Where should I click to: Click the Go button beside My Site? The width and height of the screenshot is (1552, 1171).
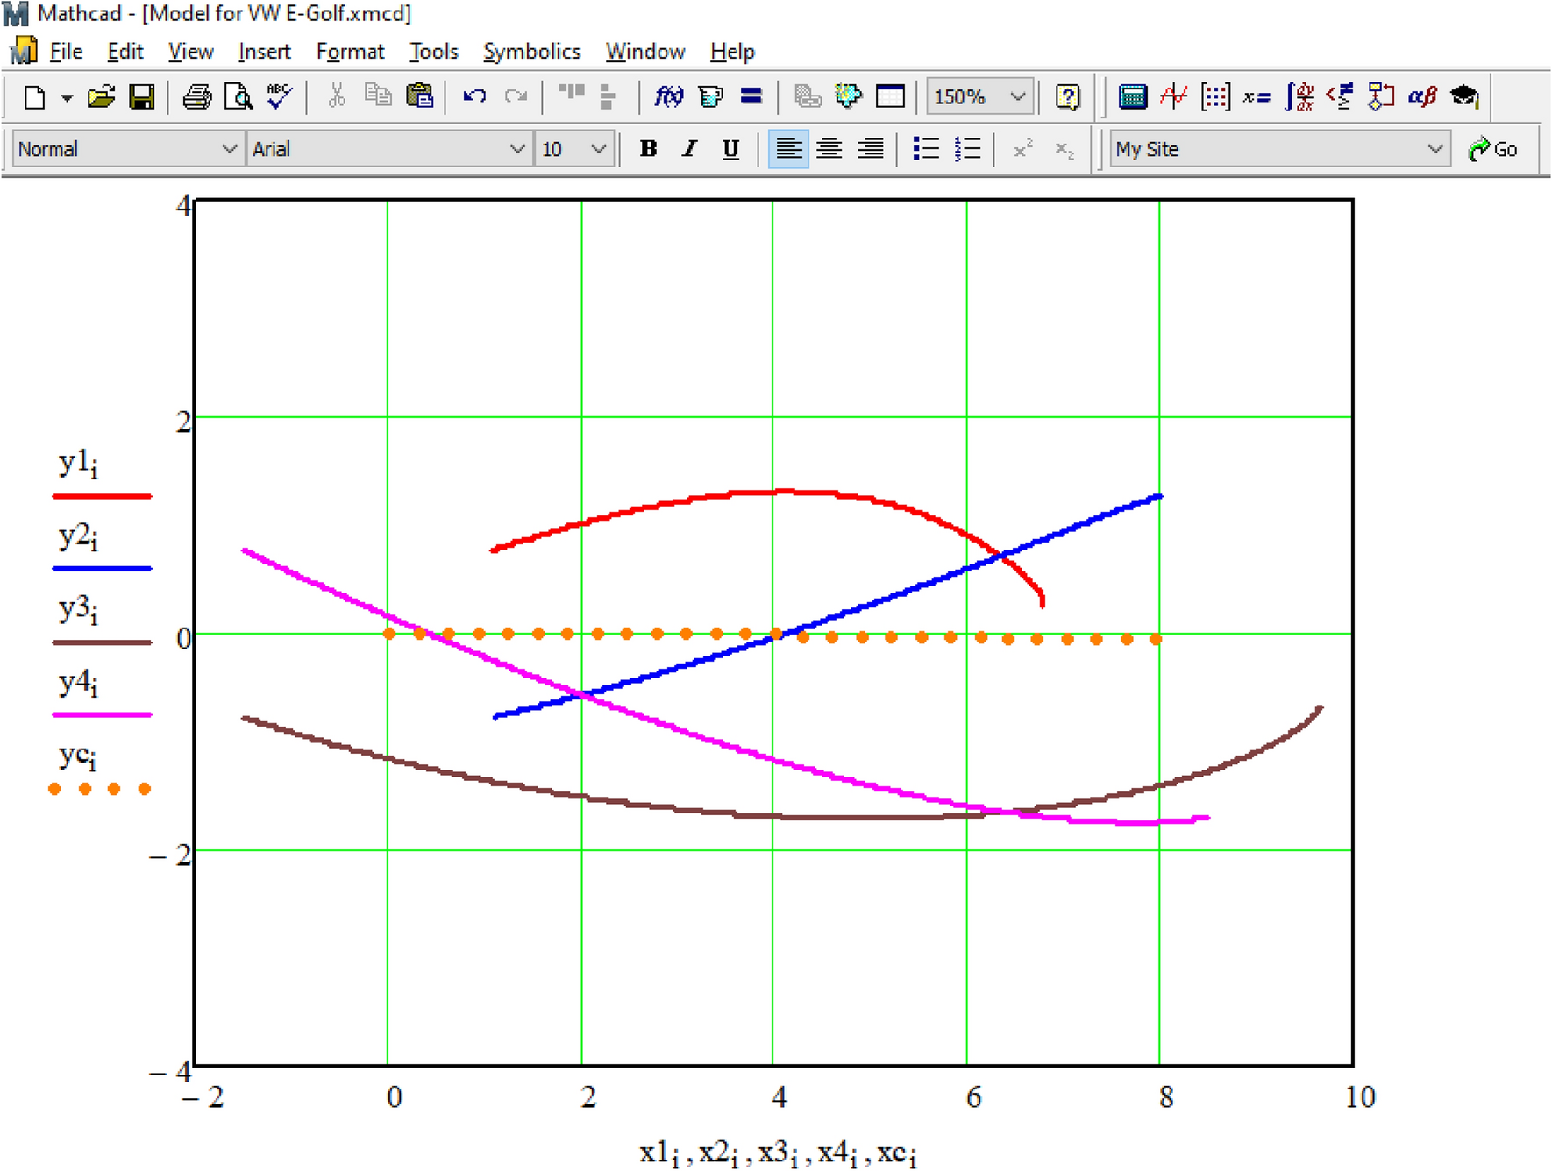1495,148
